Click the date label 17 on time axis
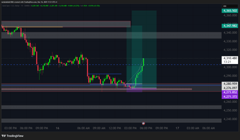This screenshot has width=240, height=140. [177, 128]
